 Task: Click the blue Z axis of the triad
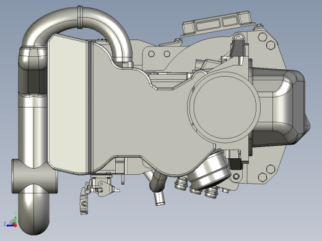click(x=9, y=226)
